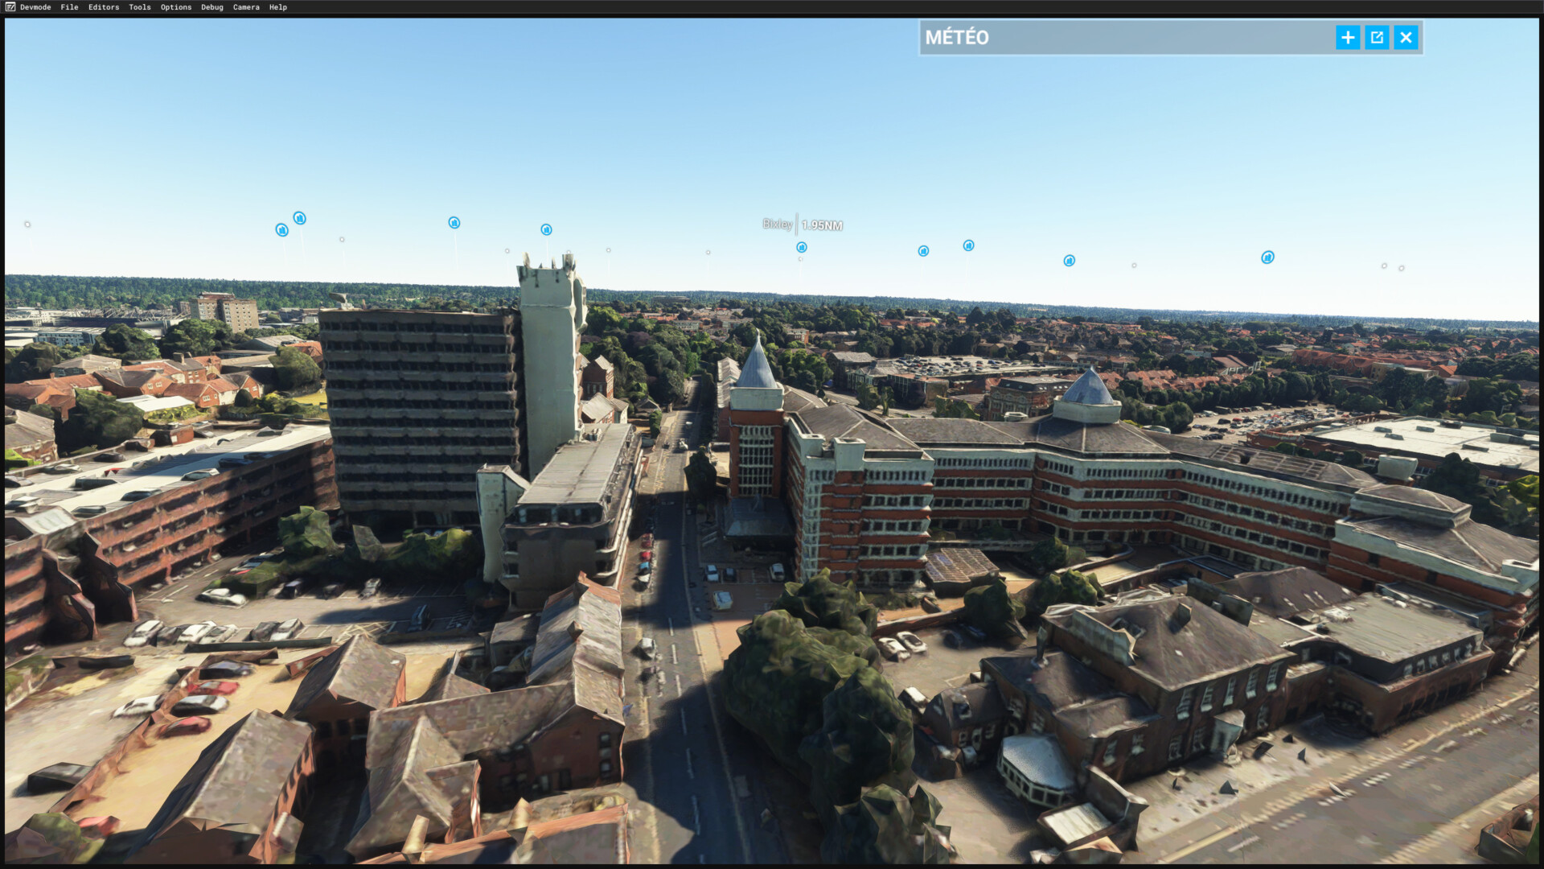Open the Editors menu
The width and height of the screenshot is (1544, 869).
coord(104,7)
